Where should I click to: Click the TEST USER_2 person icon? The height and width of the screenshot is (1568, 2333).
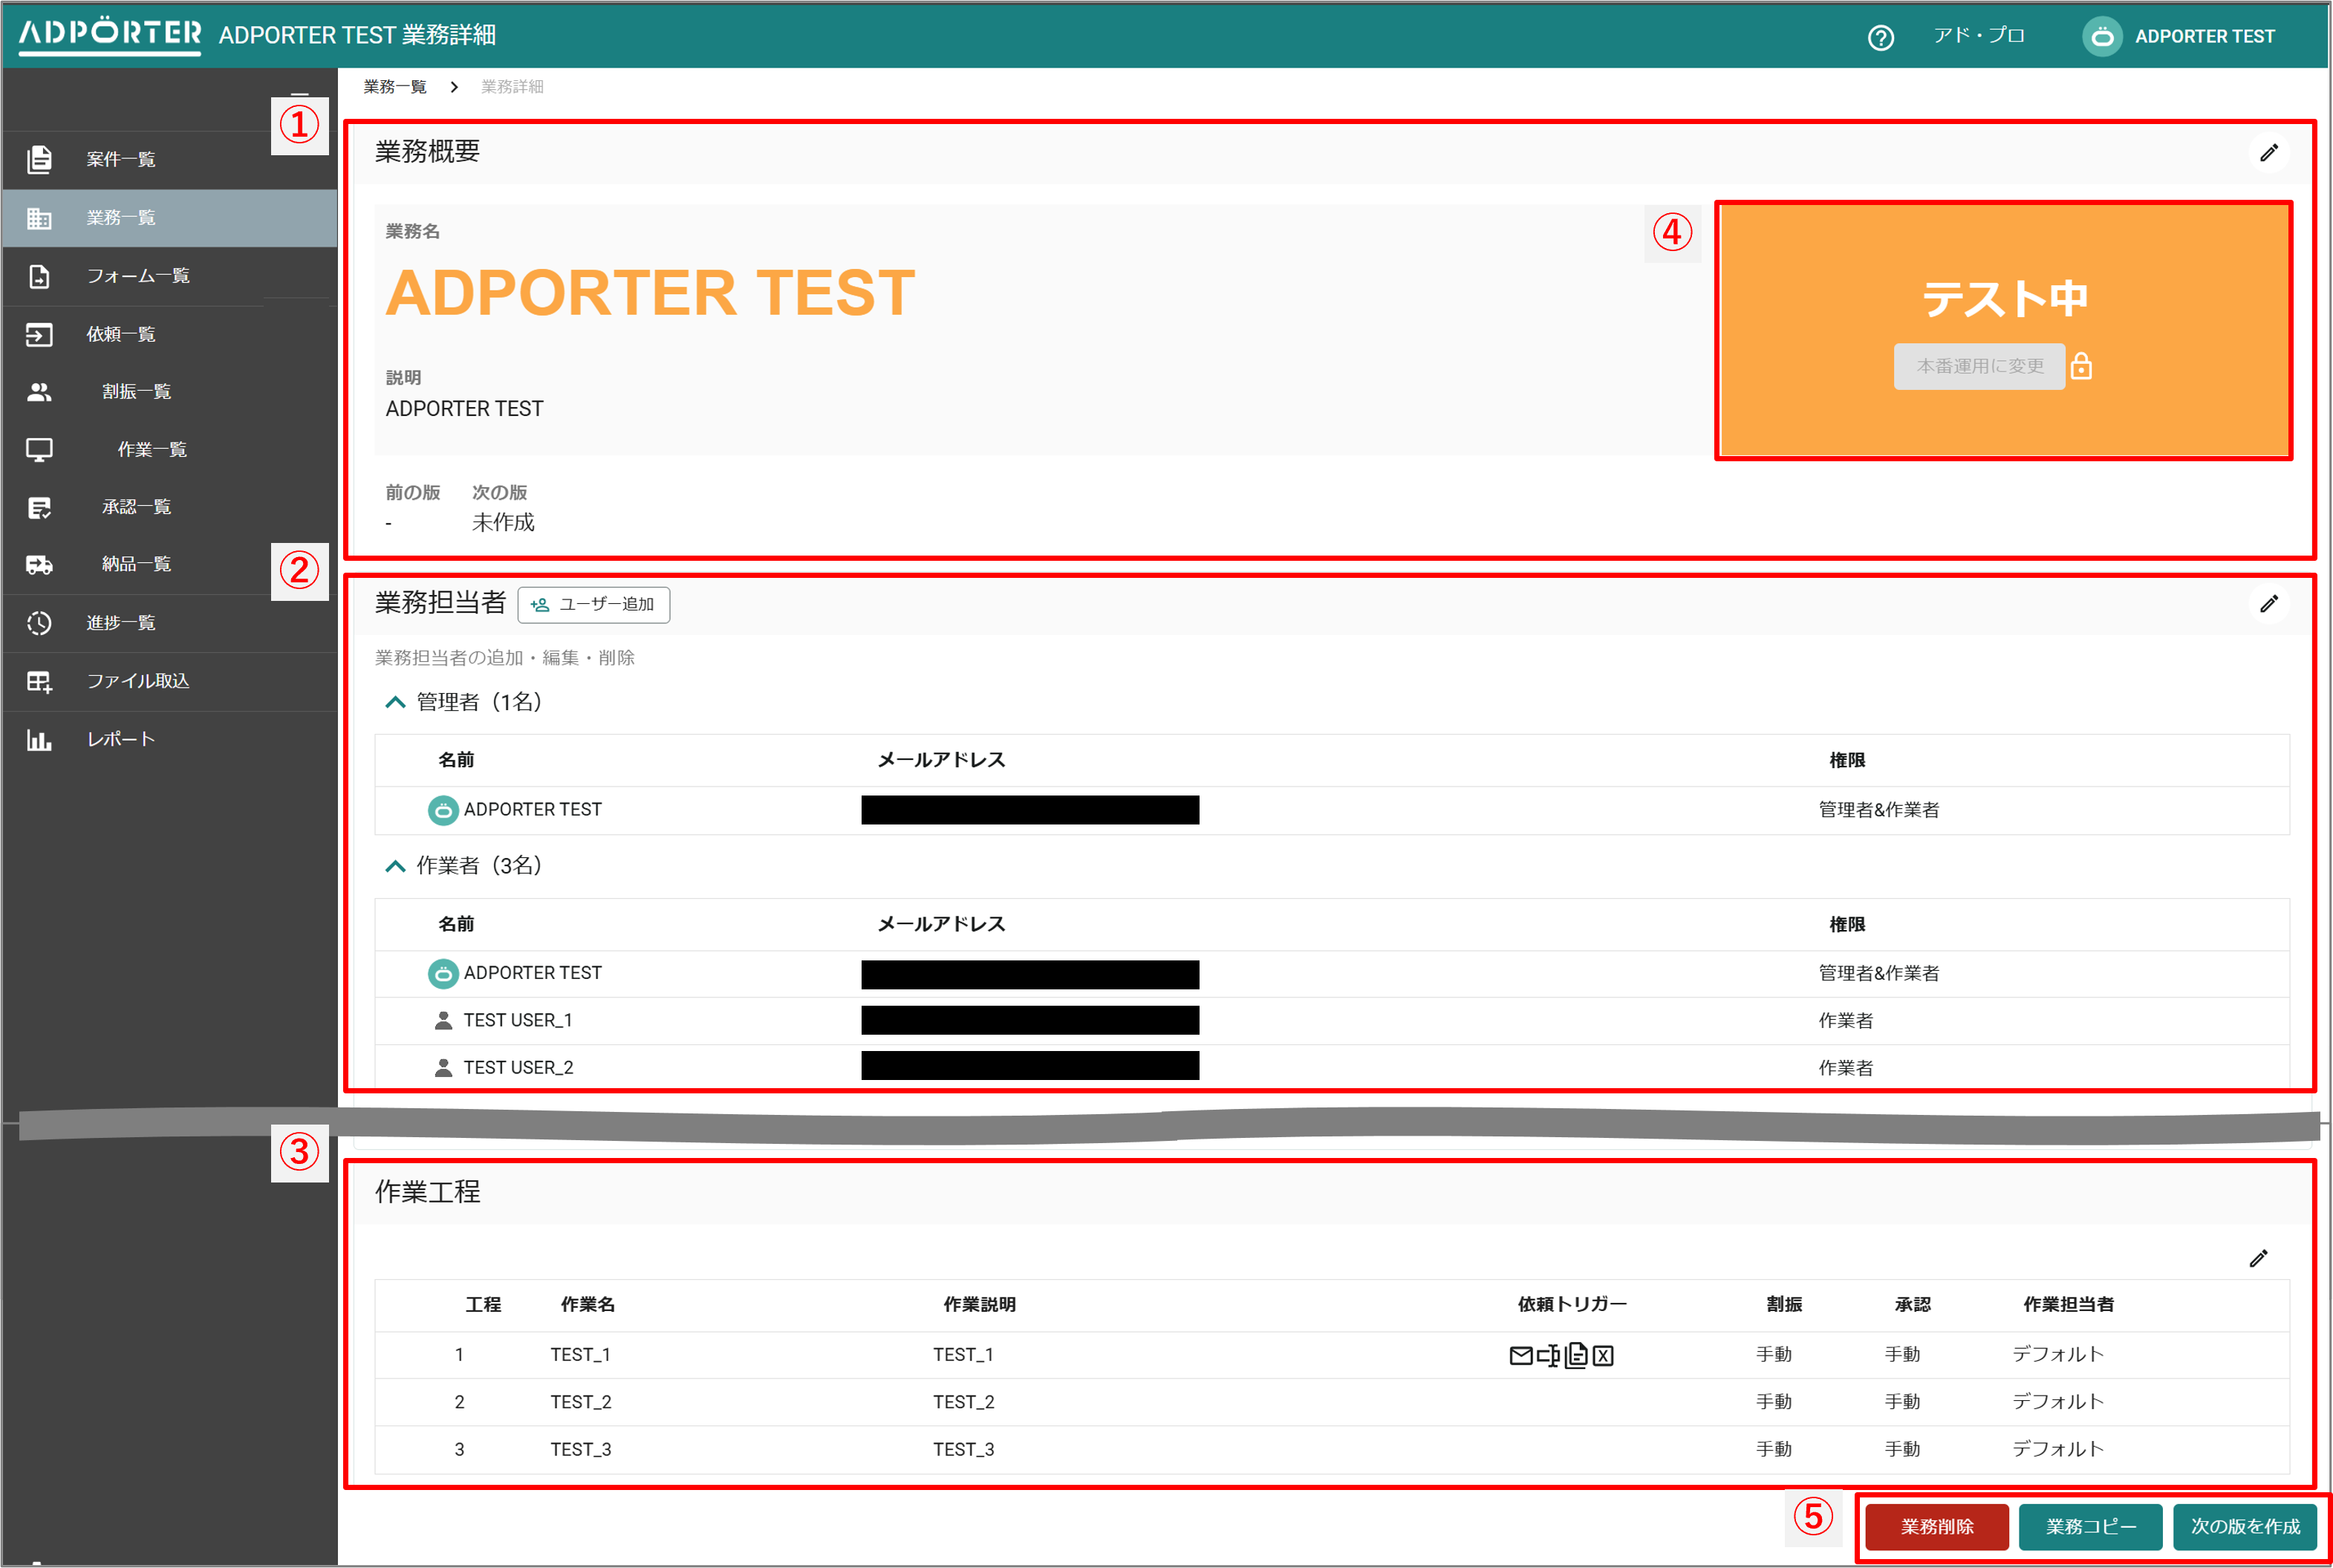click(x=443, y=1067)
